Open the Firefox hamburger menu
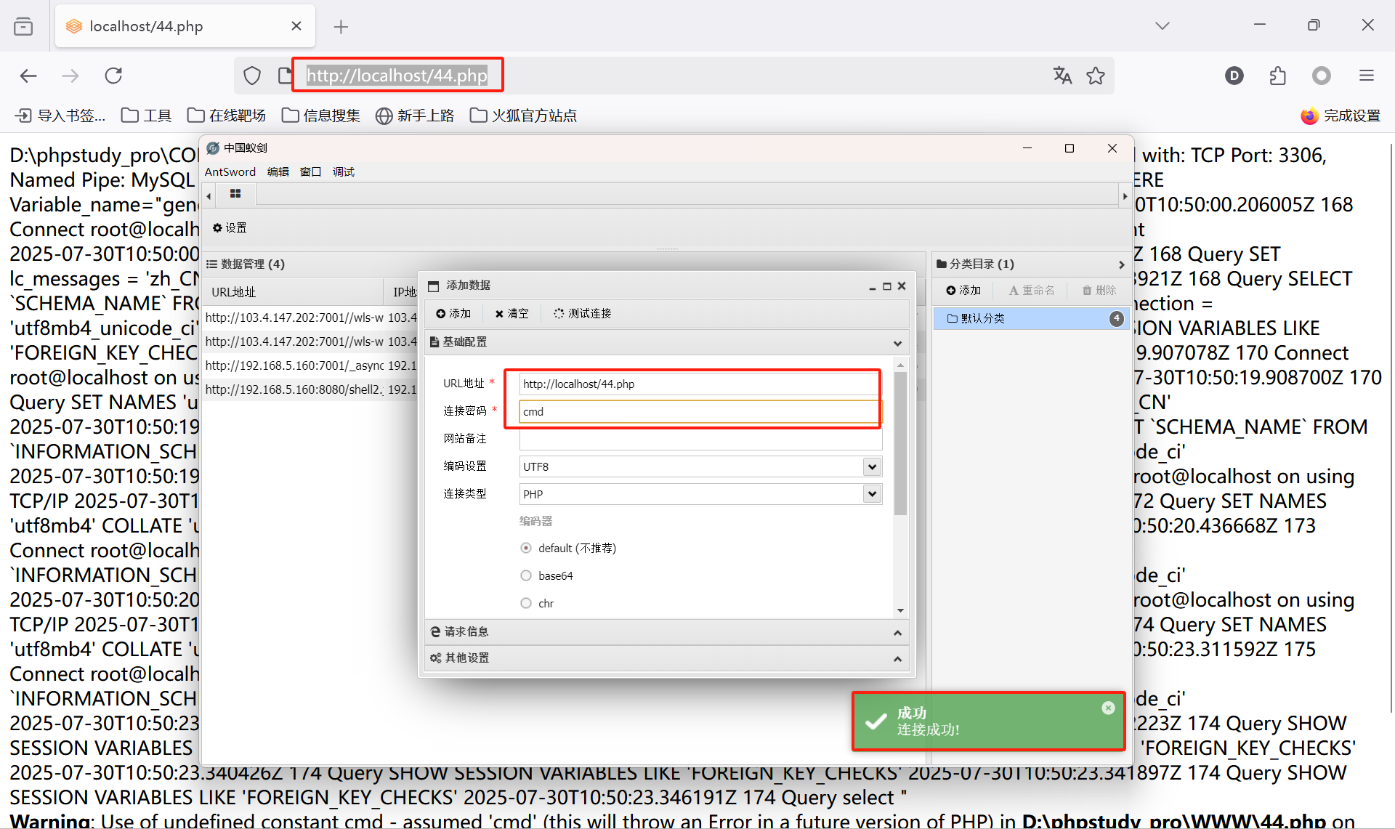This screenshot has height=829, width=1395. click(1367, 76)
